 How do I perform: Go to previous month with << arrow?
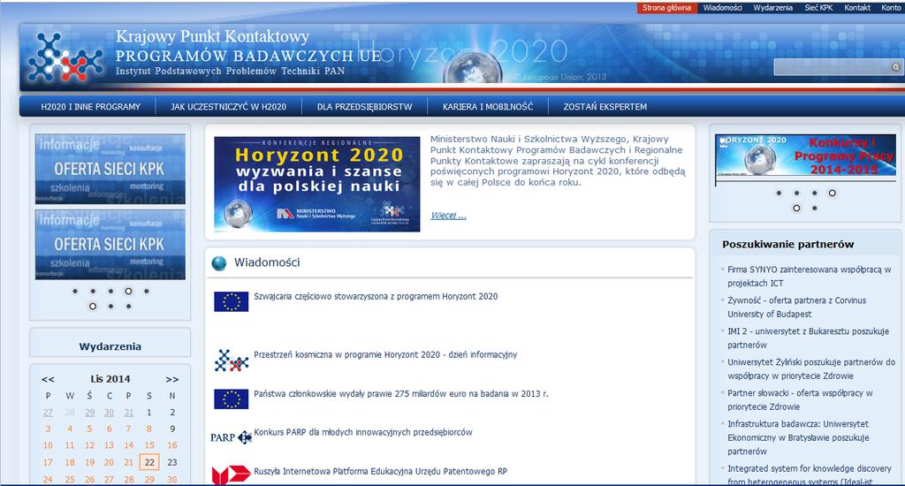pos(48,380)
